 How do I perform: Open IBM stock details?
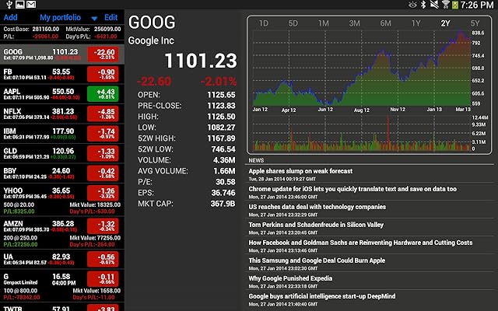click(x=62, y=134)
